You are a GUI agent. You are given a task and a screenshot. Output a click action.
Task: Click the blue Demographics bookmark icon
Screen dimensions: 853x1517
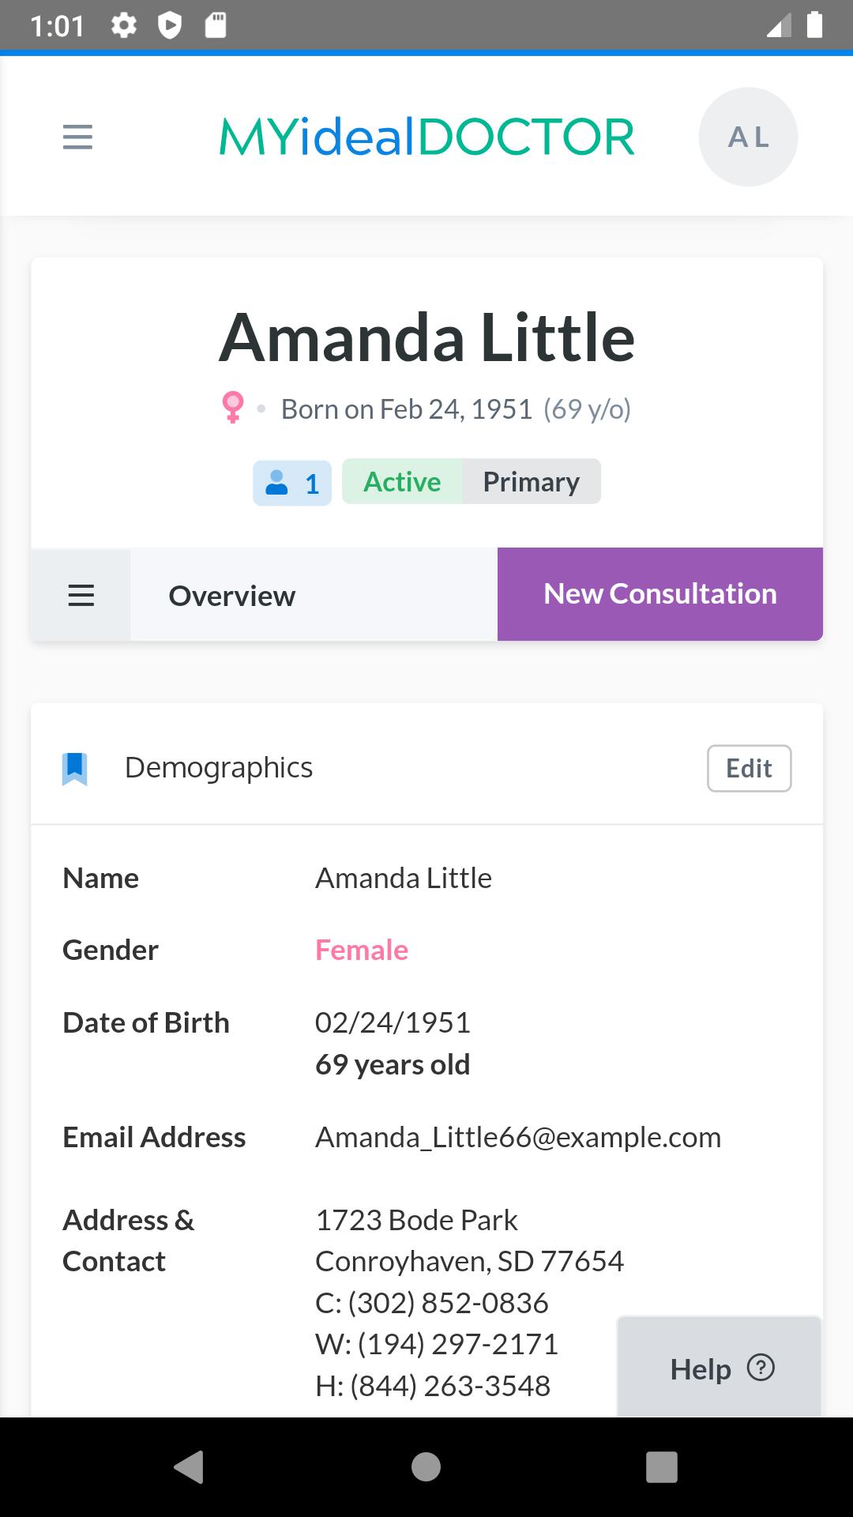[x=75, y=768]
